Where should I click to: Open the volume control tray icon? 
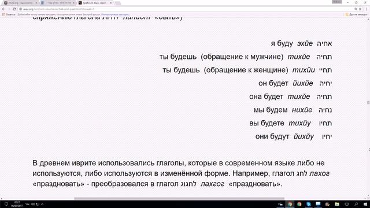coord(33,204)
